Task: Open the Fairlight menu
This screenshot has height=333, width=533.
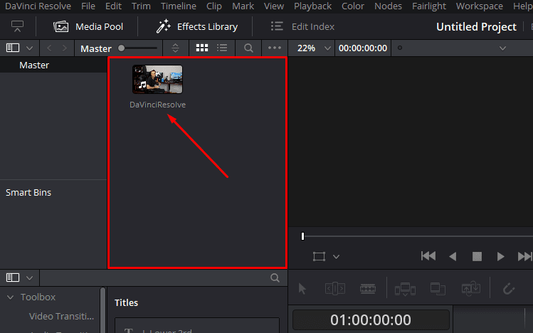Action: 429,6
